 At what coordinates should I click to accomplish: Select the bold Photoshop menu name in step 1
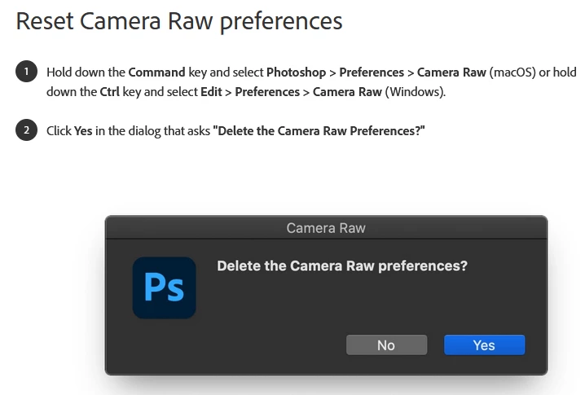click(296, 72)
